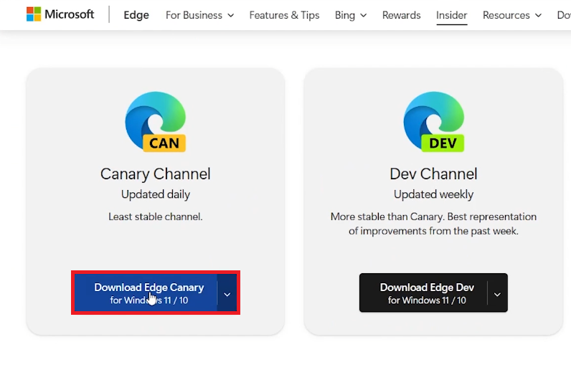Open Dev download options chevron

tap(497, 294)
